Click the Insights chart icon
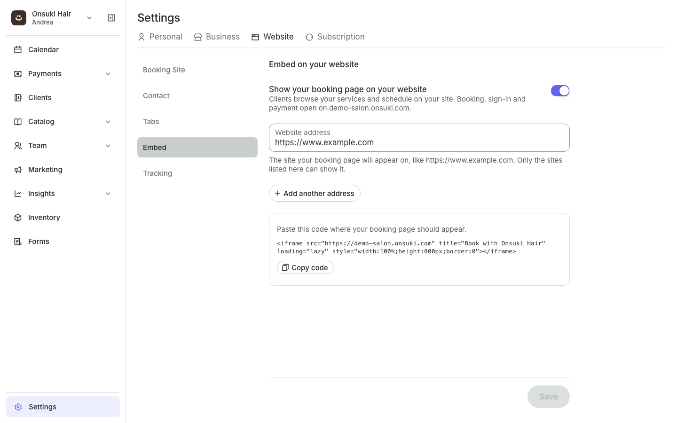The width and height of the screenshot is (677, 423). click(x=18, y=194)
